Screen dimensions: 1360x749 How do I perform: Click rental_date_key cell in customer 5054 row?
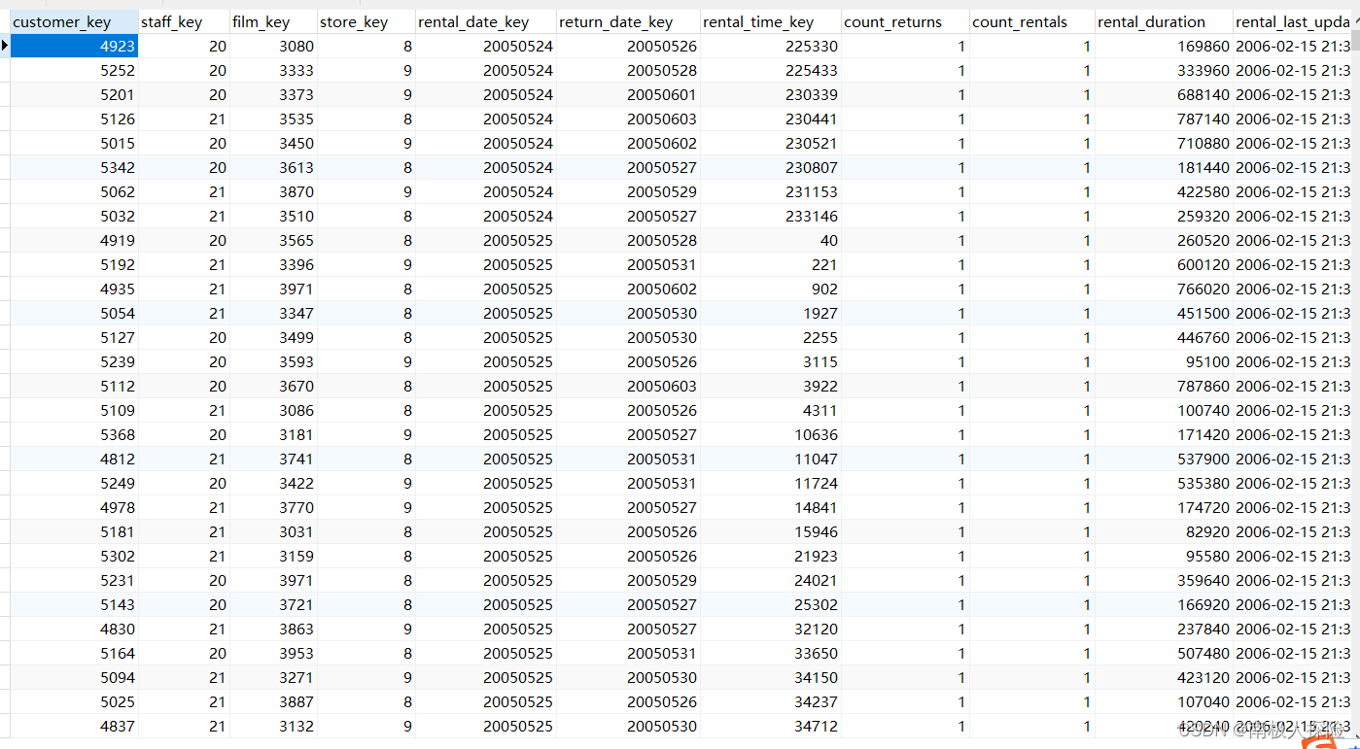click(x=486, y=313)
